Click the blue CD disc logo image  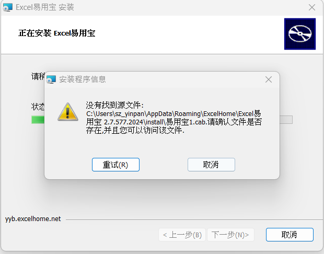(300, 34)
